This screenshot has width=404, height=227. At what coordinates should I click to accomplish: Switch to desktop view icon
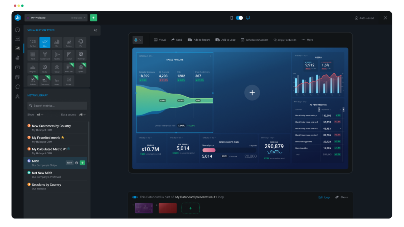pyautogui.click(x=248, y=18)
